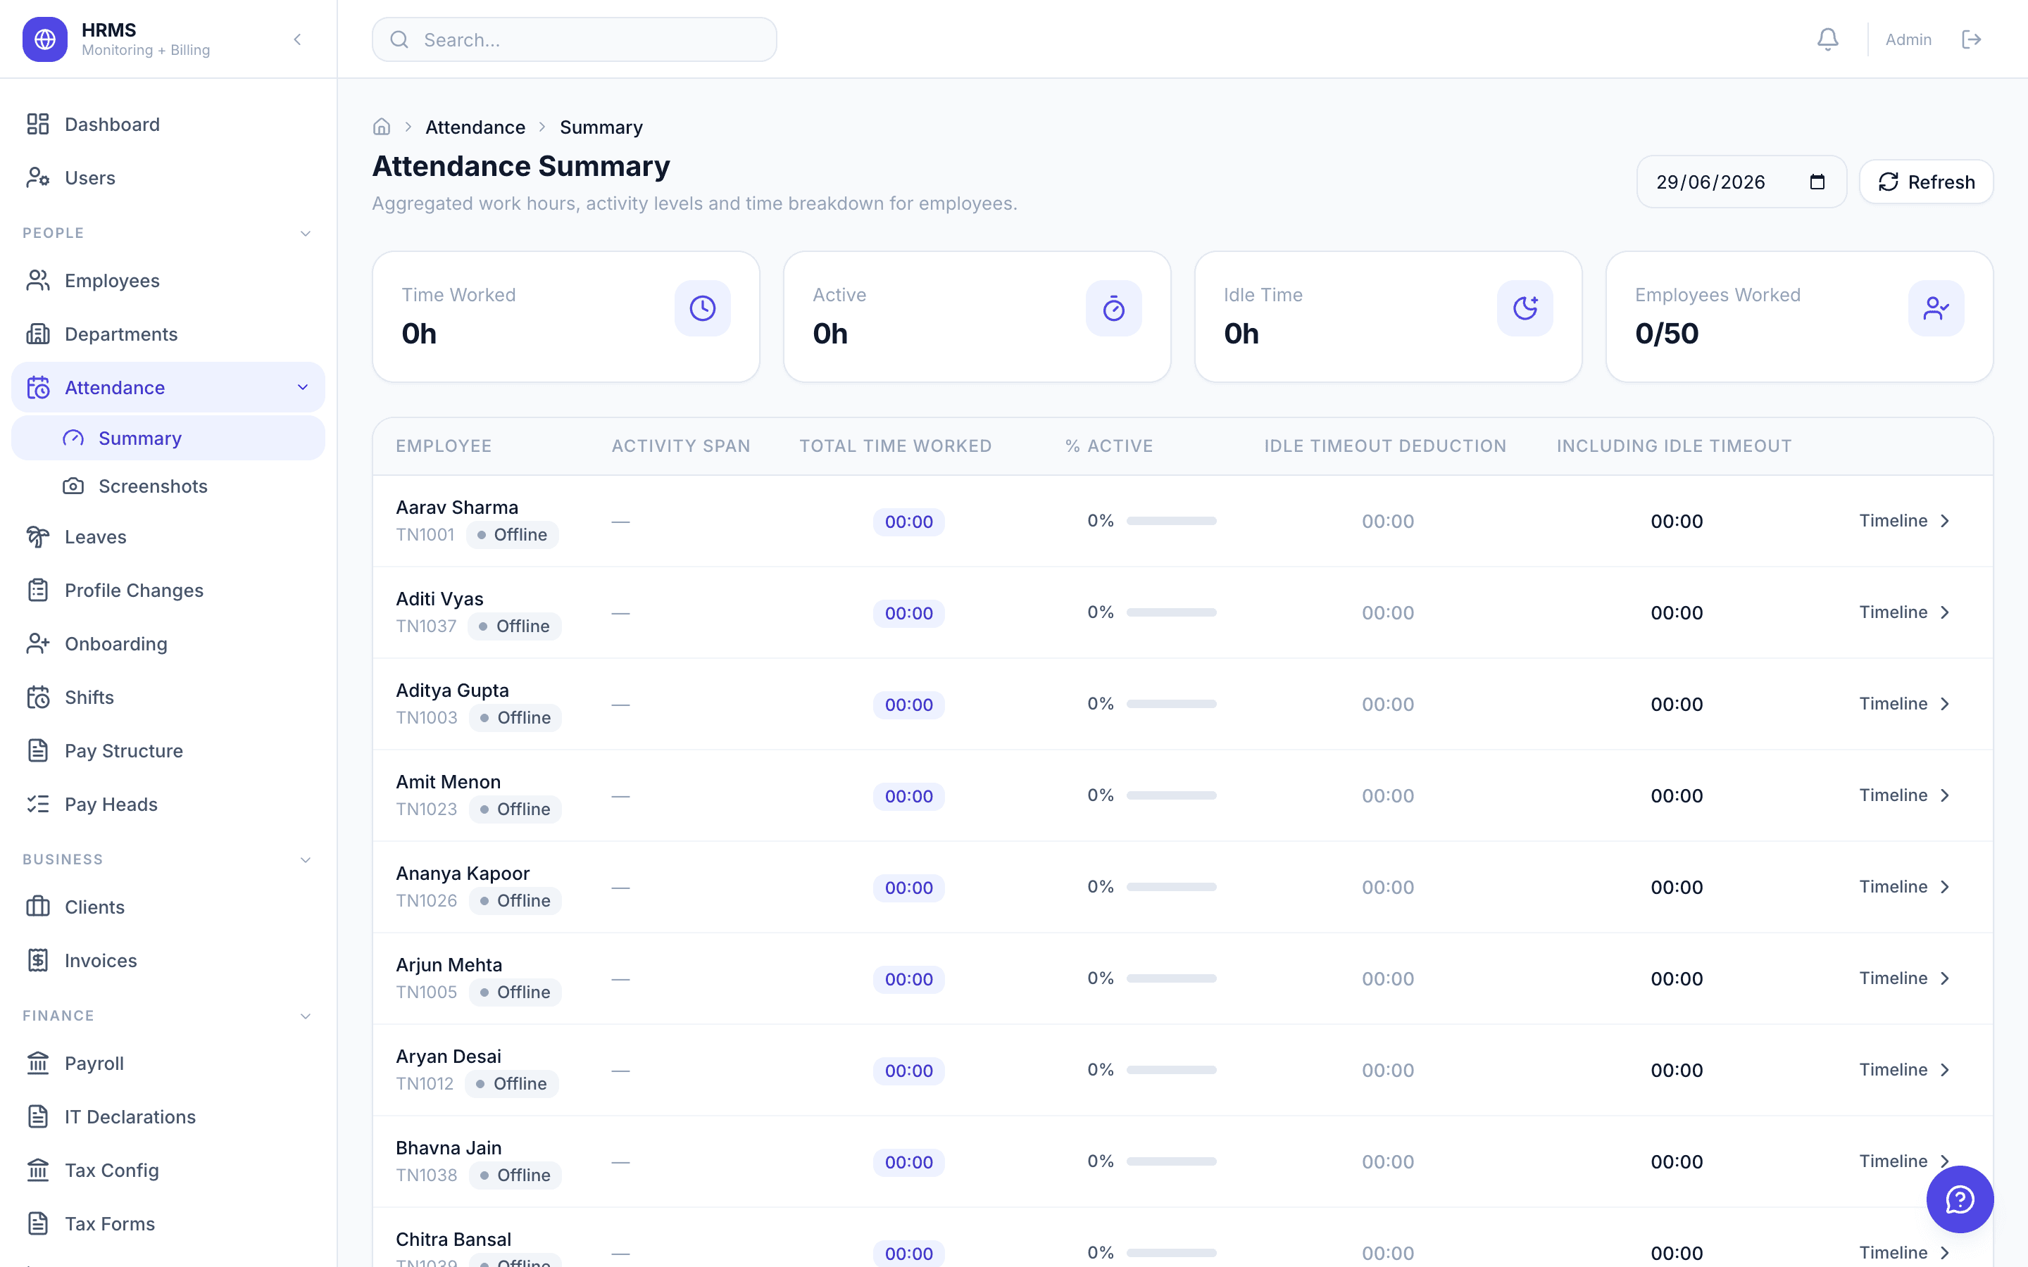Open Timeline chevron for Aarav Sharma

pos(1945,521)
